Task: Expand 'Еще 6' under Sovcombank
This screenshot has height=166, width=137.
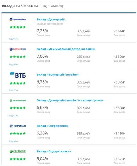Action: tap(13, 64)
